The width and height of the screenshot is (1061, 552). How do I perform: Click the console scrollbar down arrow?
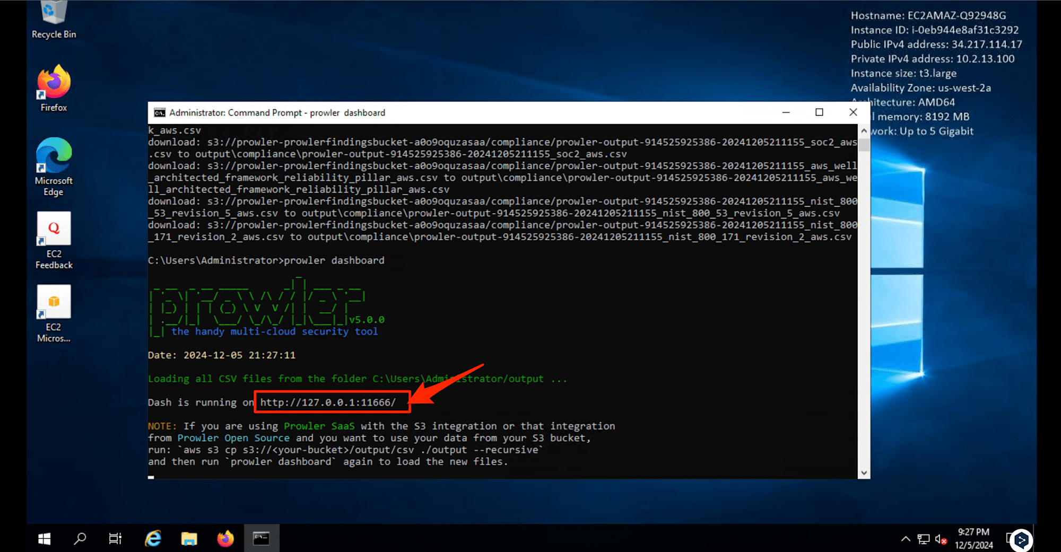[x=864, y=472]
